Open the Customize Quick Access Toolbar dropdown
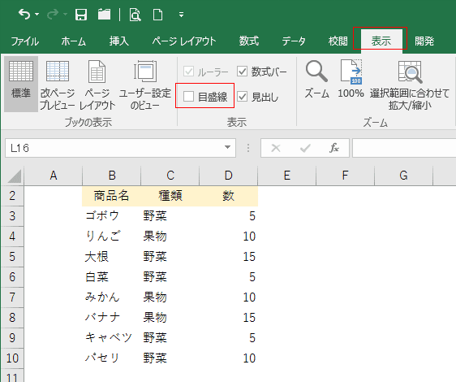Image resolution: width=456 pixels, height=382 pixels. pos(181,15)
